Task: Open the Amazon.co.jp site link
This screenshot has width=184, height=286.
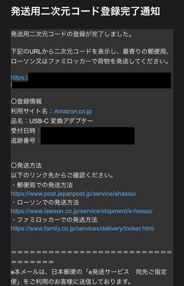Action: [73, 111]
